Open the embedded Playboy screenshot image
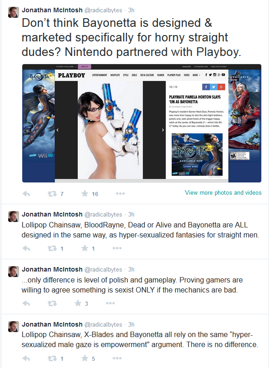 point(142,123)
